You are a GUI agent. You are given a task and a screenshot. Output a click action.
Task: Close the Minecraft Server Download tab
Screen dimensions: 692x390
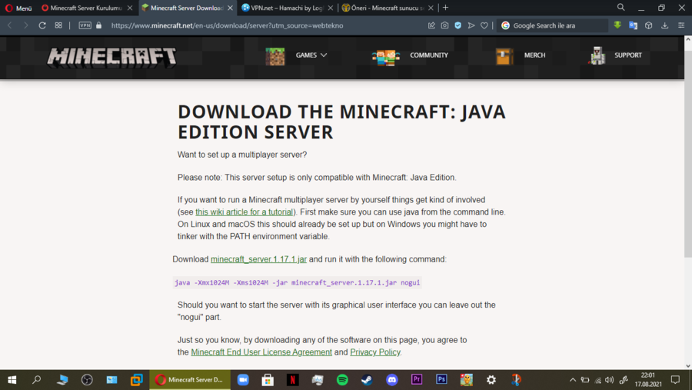[x=230, y=8]
